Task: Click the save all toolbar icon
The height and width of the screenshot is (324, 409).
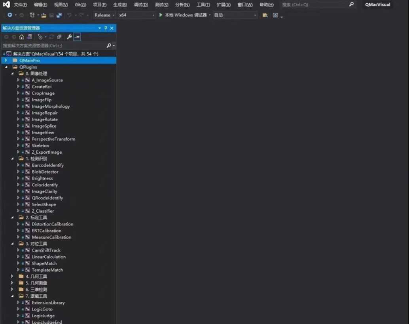Action: pos(59,15)
